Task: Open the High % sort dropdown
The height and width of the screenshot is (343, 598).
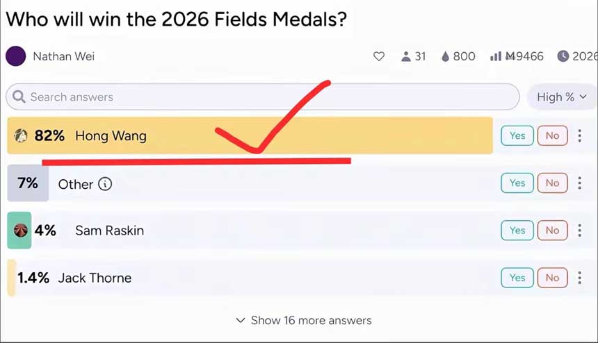Action: pyautogui.click(x=561, y=97)
